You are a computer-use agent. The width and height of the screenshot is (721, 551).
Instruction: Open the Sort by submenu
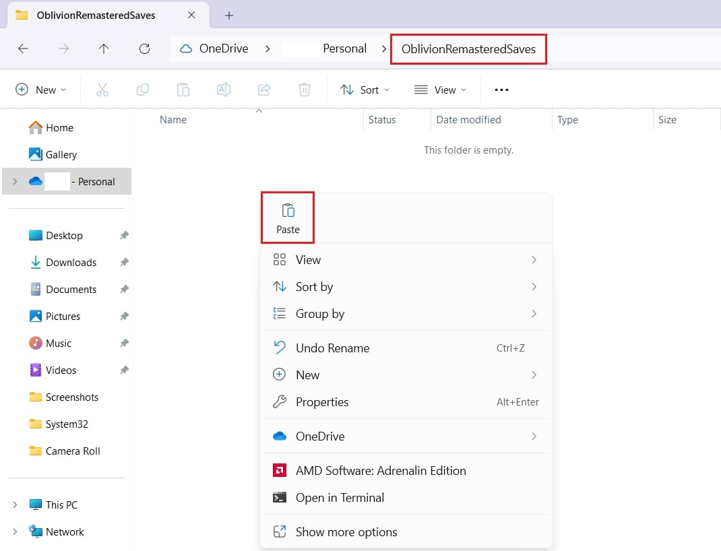pos(406,287)
